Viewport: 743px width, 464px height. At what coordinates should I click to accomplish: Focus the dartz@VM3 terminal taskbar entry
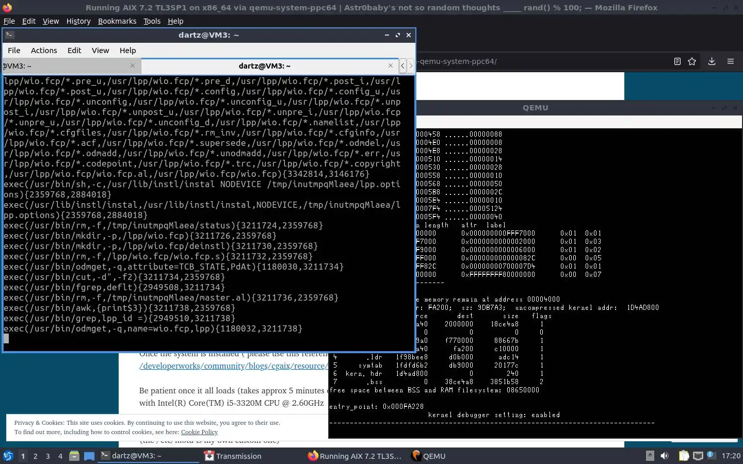pos(148,456)
